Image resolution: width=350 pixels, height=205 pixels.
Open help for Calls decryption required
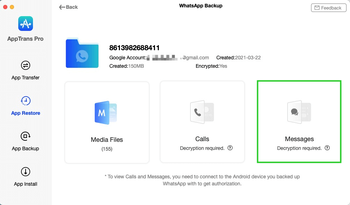tap(230, 148)
